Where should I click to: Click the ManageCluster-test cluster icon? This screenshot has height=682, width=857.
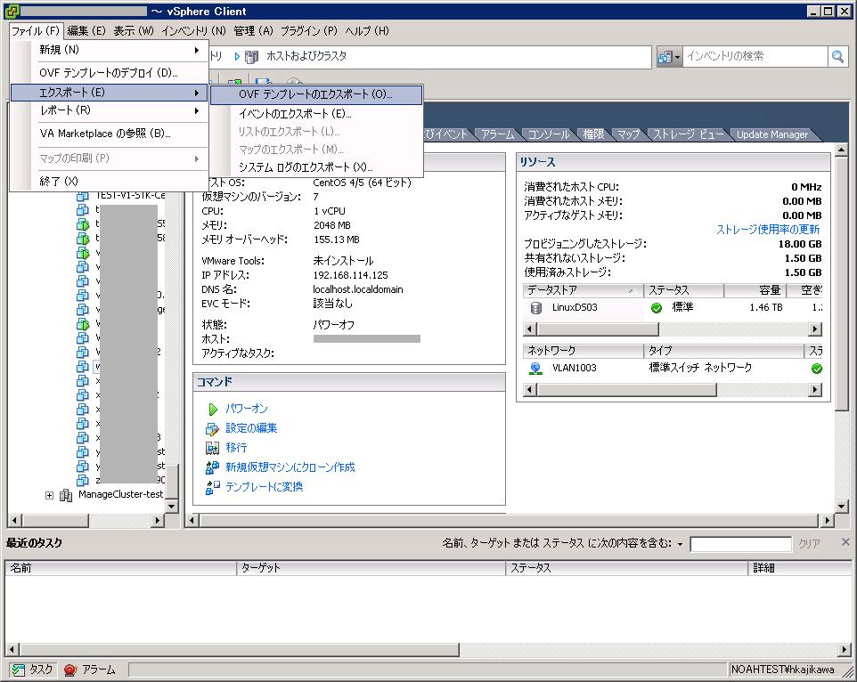point(66,495)
